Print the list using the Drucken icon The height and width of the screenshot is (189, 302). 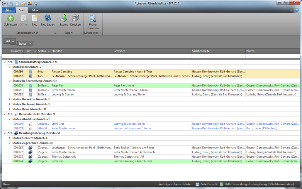click(x=75, y=18)
